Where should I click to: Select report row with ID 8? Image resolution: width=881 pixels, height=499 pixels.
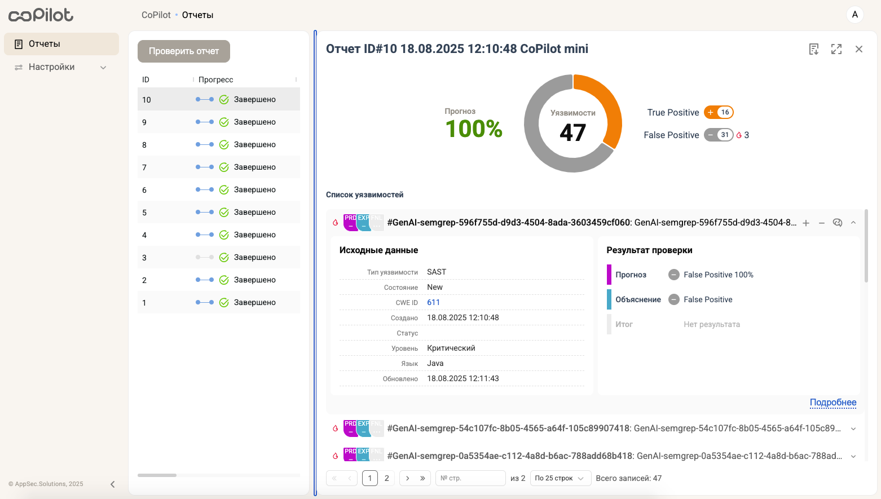click(219, 144)
